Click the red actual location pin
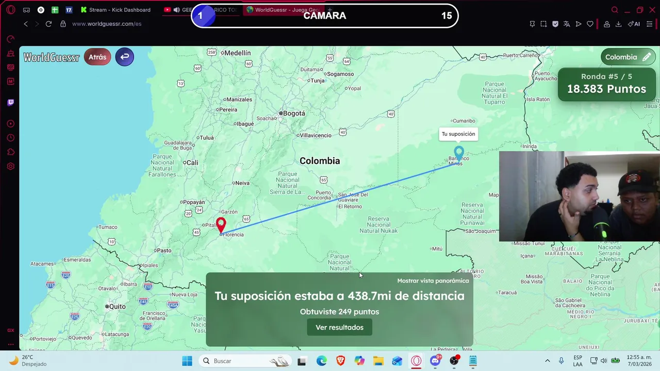 coord(221,226)
